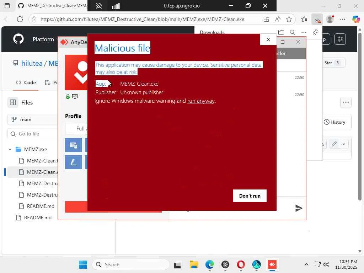
Task: Click search icon in the Downloads panel
Action: [x=293, y=32]
